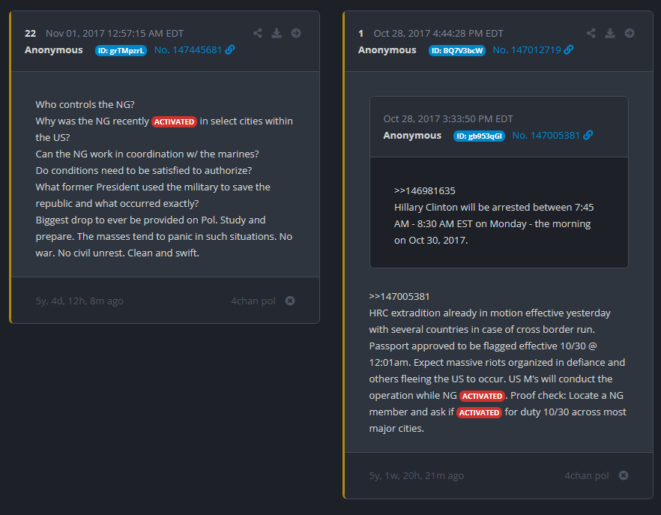Click ACTIVATED tag in post 22
Image resolution: width=661 pixels, height=515 pixels.
click(174, 121)
